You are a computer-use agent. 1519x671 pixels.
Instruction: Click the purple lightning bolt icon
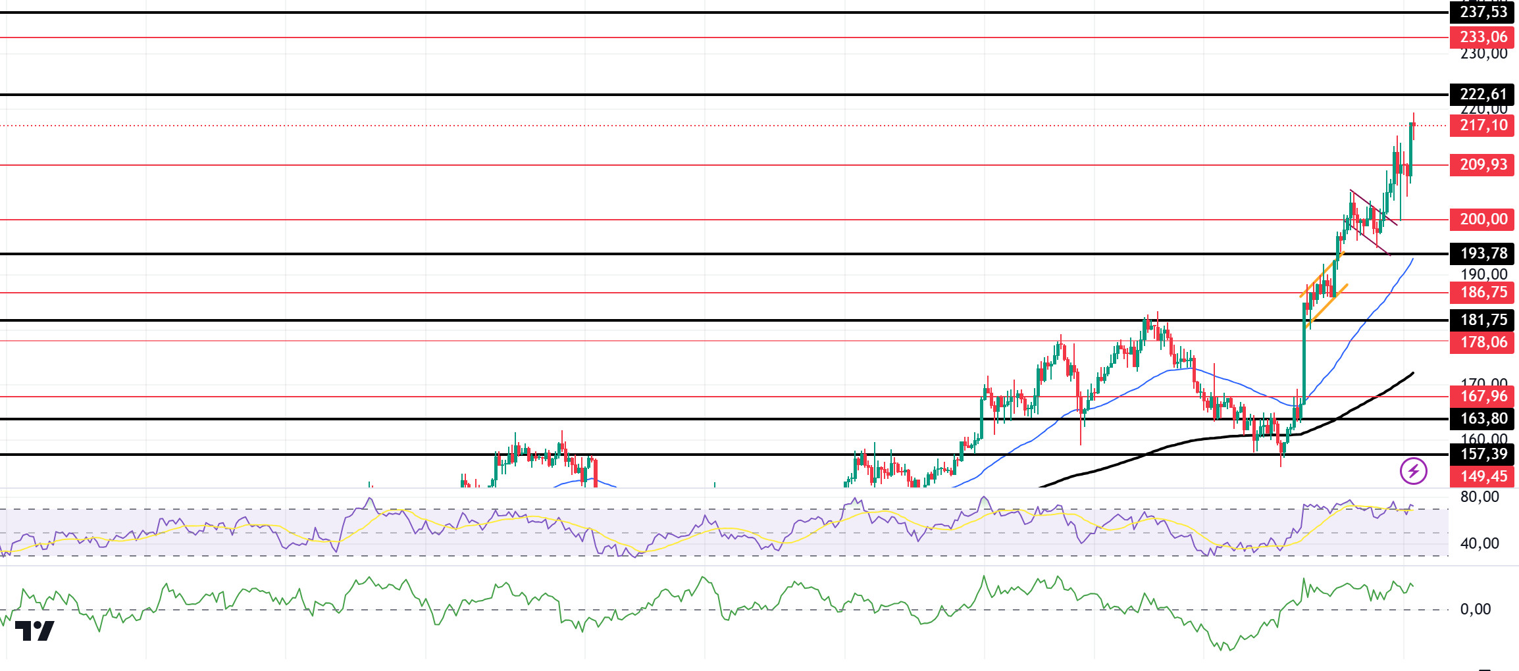[1413, 471]
